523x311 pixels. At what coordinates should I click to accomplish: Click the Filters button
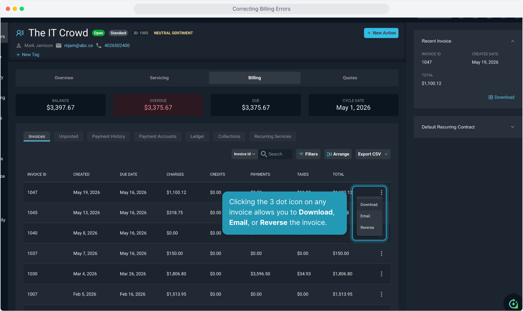(x=308, y=154)
